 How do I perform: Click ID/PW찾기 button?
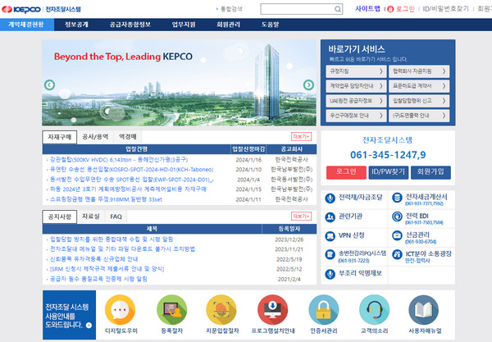click(x=389, y=172)
